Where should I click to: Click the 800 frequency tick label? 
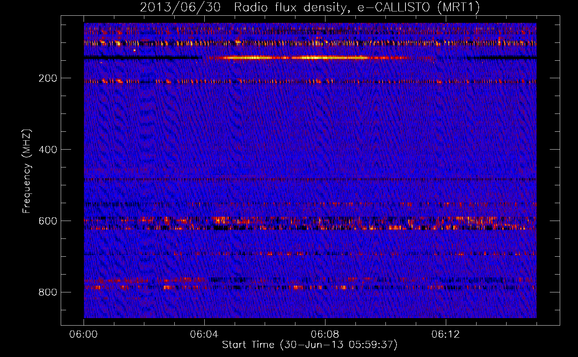48,292
